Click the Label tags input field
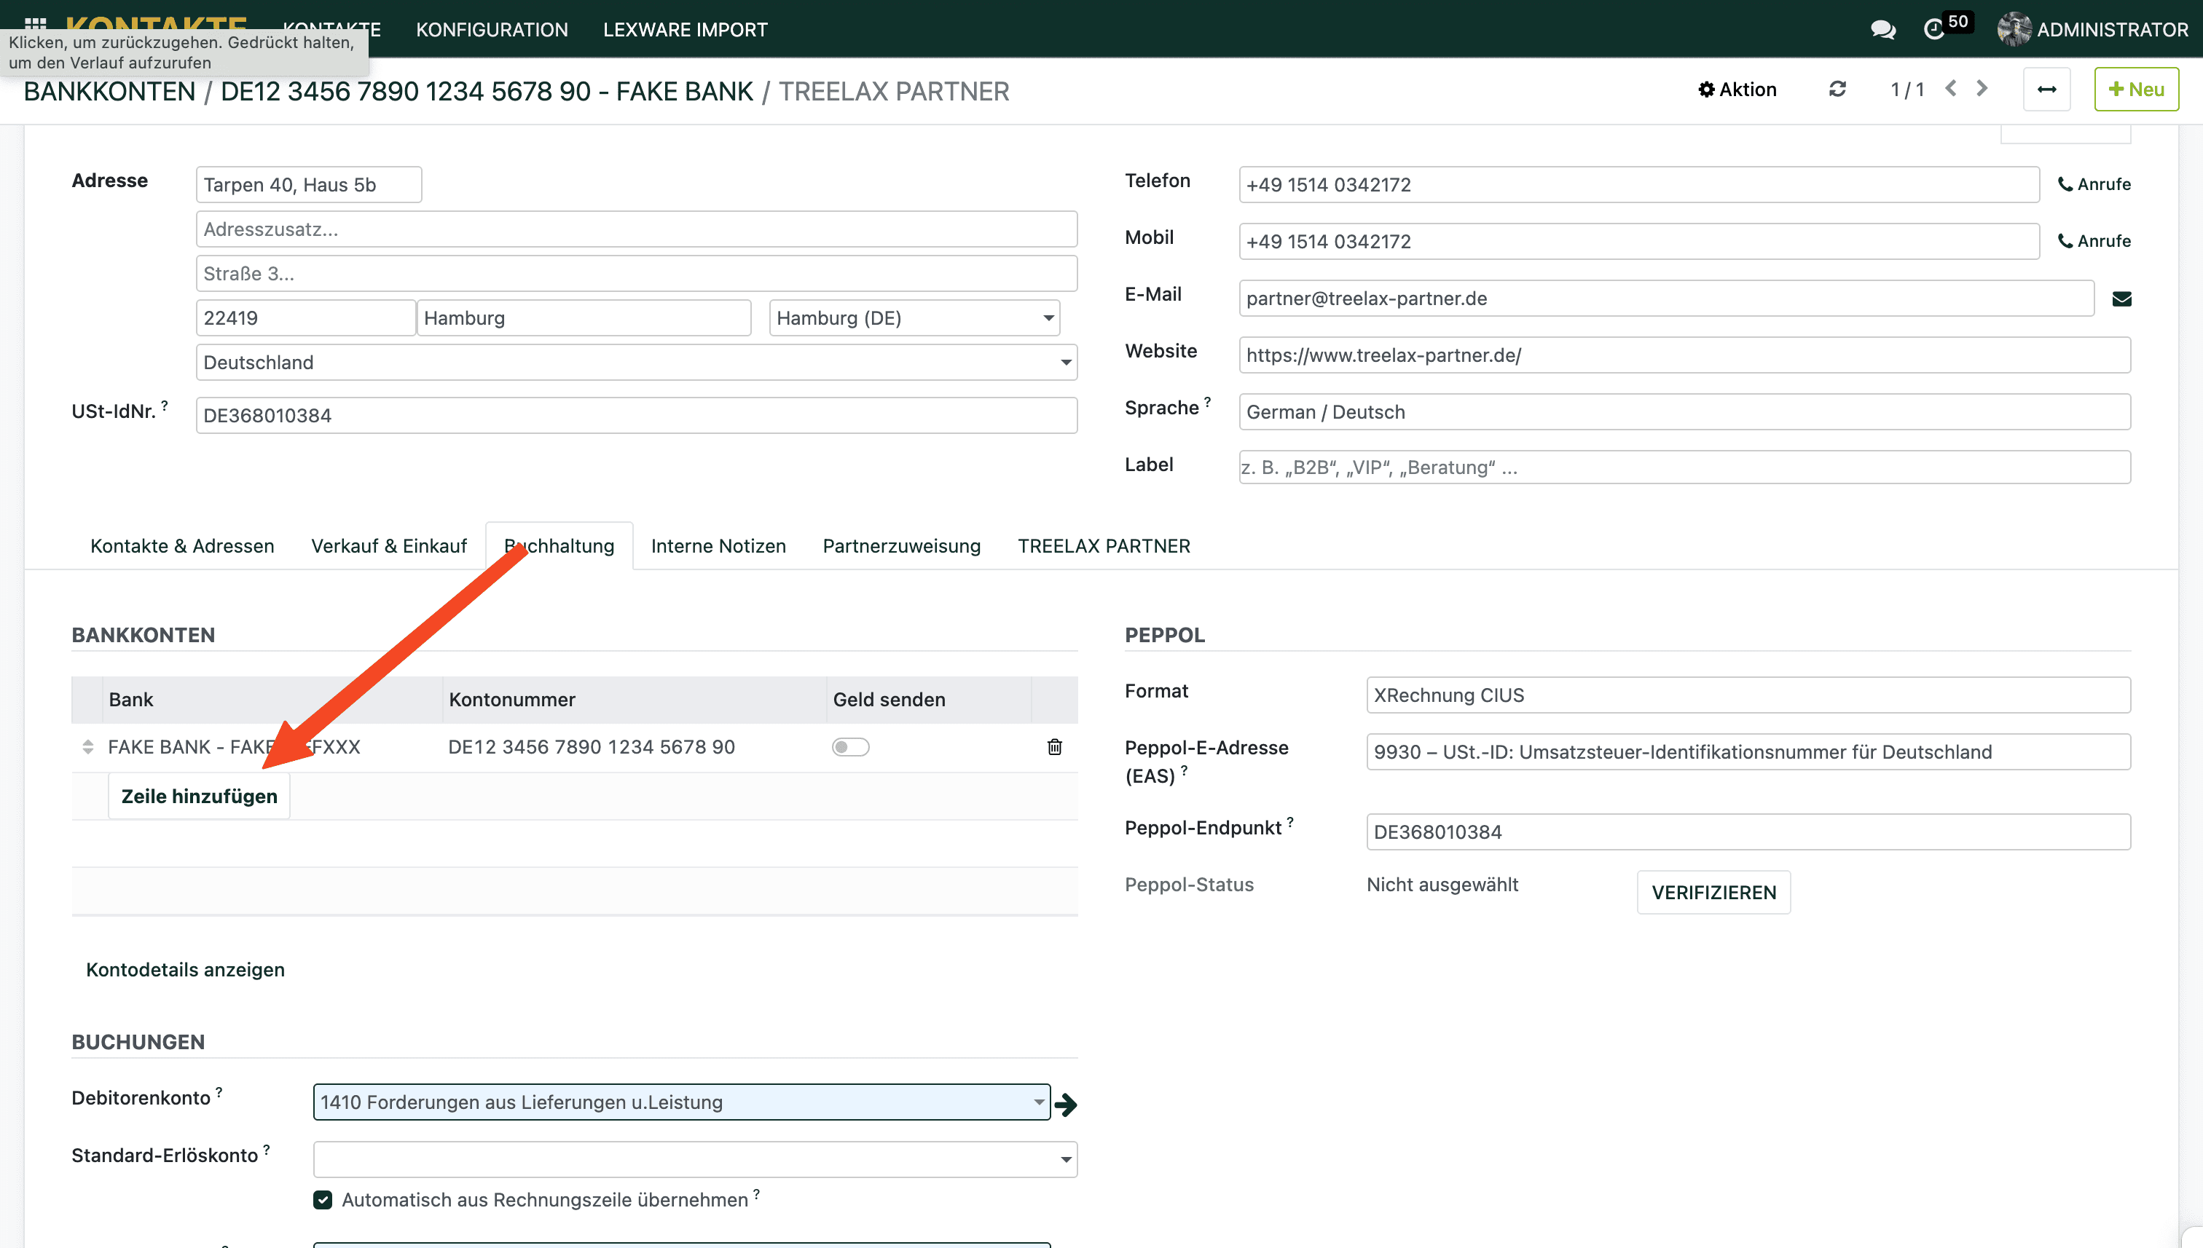 pyautogui.click(x=1684, y=467)
